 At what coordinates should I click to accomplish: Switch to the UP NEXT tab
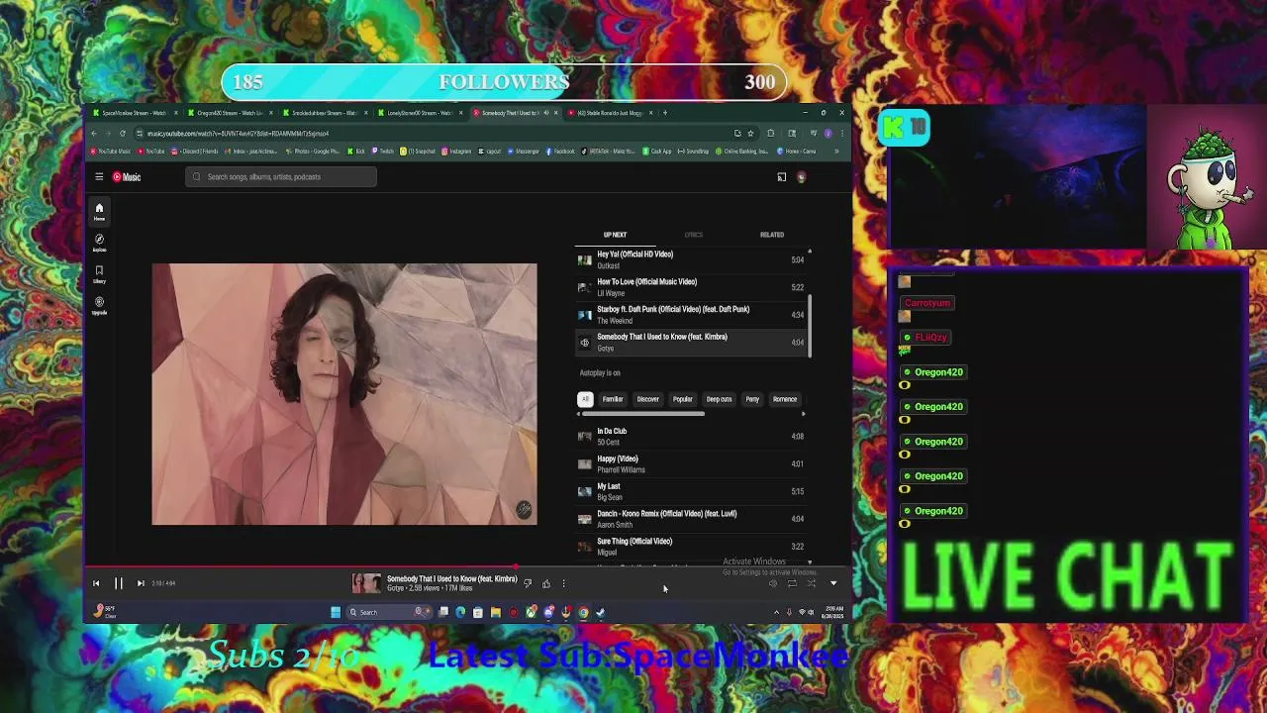click(615, 235)
